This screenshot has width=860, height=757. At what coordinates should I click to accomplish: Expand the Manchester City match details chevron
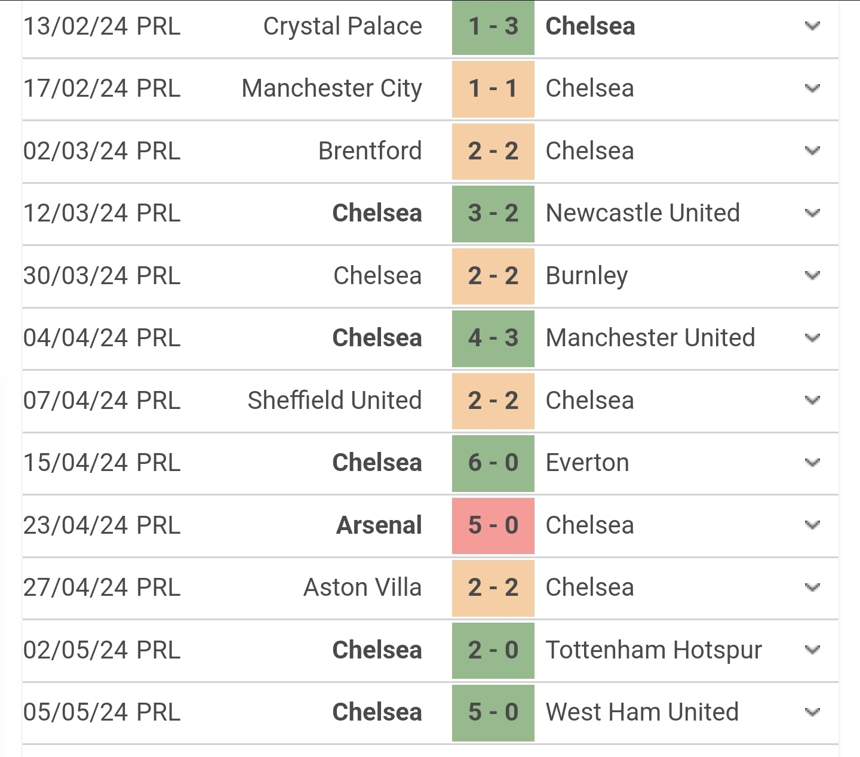point(812,89)
